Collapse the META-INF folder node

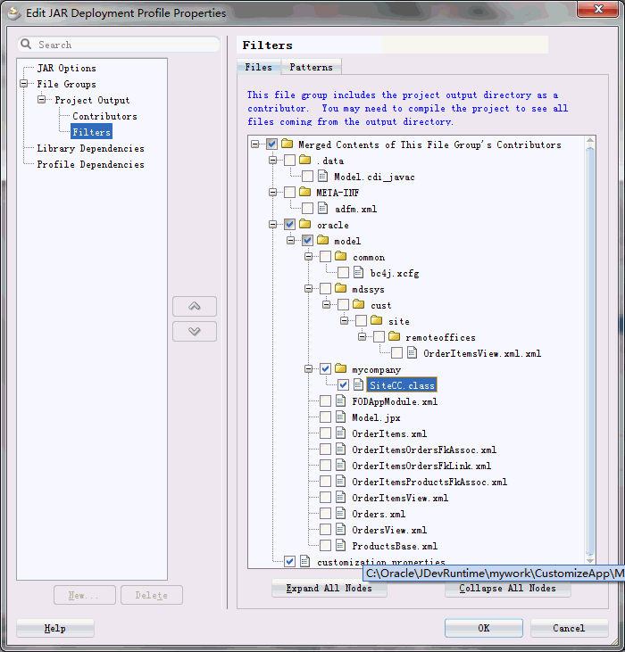(273, 193)
